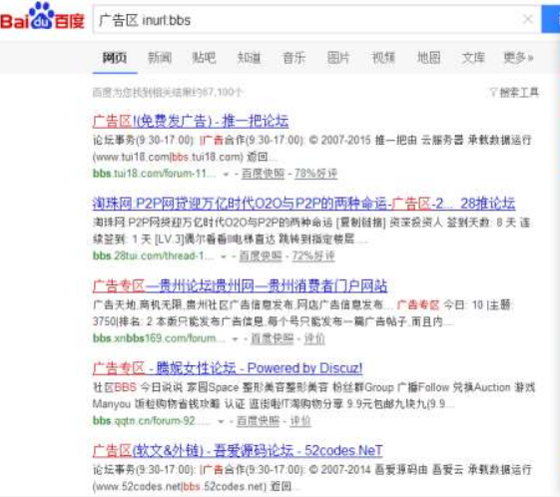The height and width of the screenshot is (497, 560).
Task: Expand the 更多 menu
Action: tap(518, 58)
